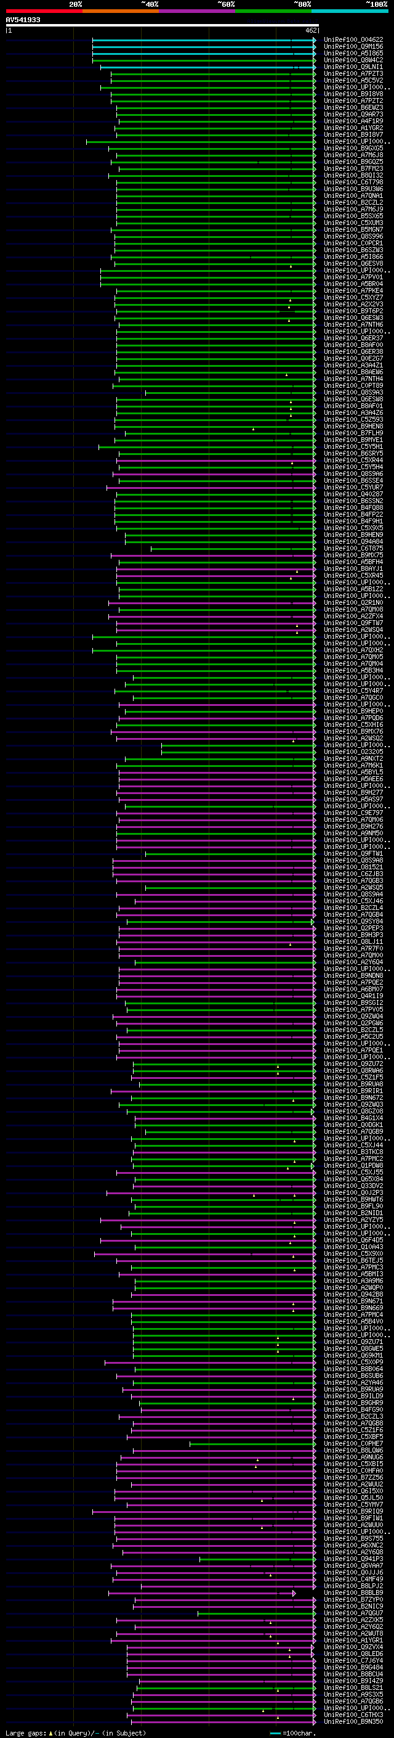
Task: Click the orange segment of the identity scale
Action: [x=121, y=11]
